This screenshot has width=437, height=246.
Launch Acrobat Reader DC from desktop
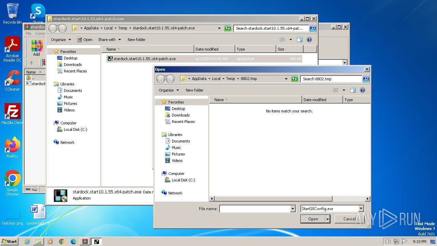point(12,50)
